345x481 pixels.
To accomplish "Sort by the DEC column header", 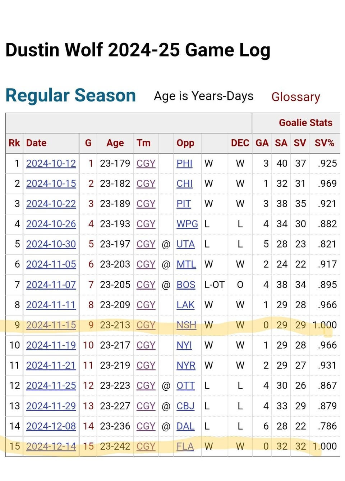I will [x=240, y=143].
